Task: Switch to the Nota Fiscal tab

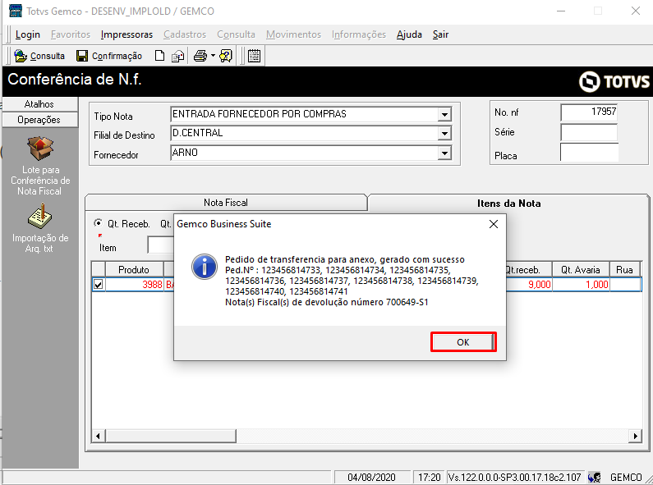Action: 226,203
